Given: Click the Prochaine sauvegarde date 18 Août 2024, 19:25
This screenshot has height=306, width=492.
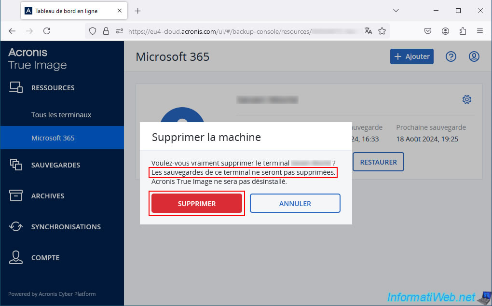Looking at the screenshot, I should (427, 139).
